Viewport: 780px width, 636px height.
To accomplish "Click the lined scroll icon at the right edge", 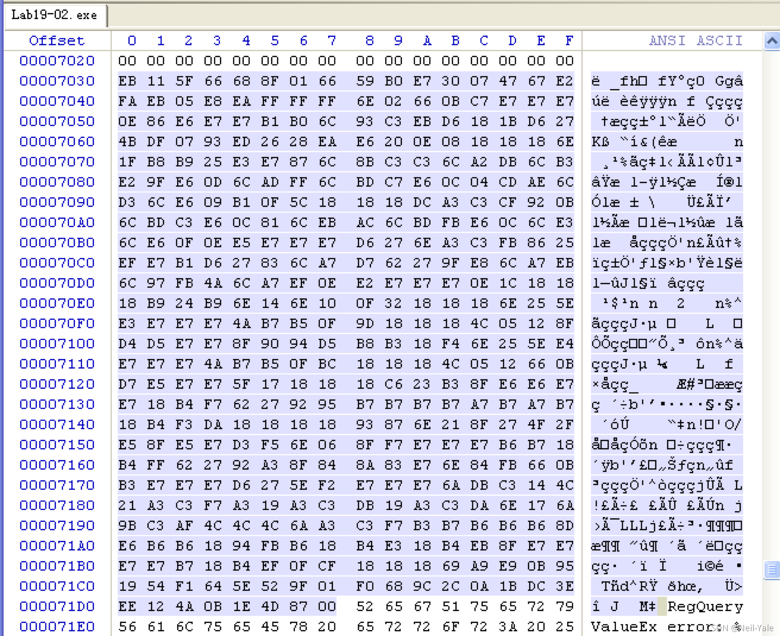I will [772, 570].
